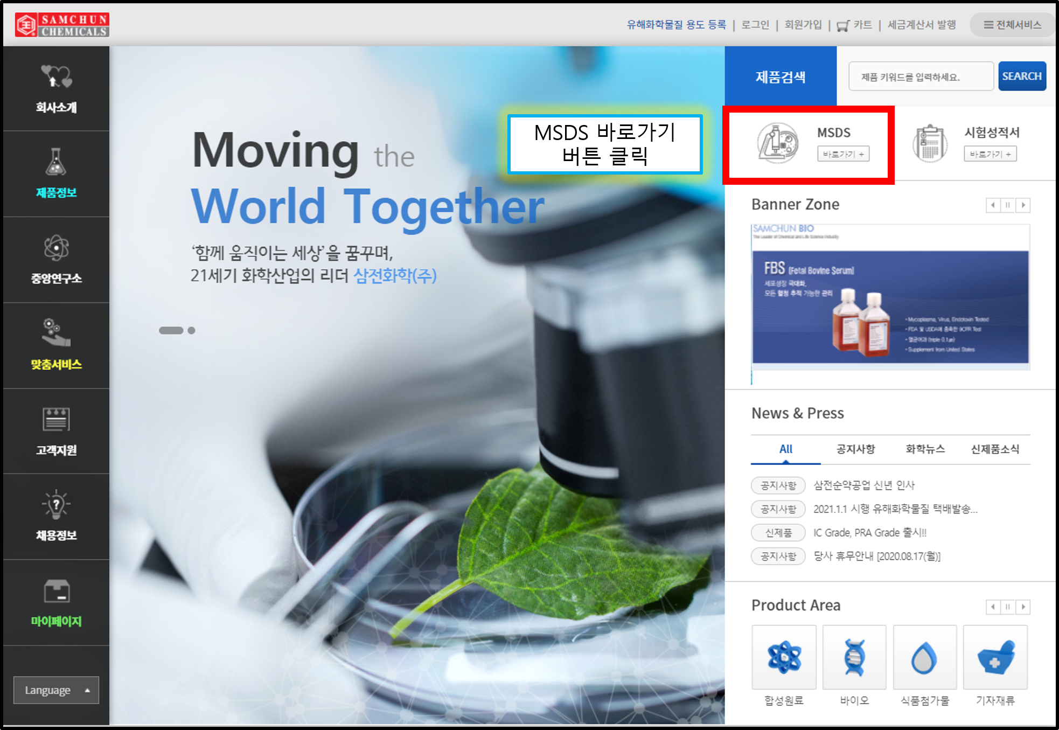
Task: Switch to second hero slide dot
Action: tap(191, 330)
